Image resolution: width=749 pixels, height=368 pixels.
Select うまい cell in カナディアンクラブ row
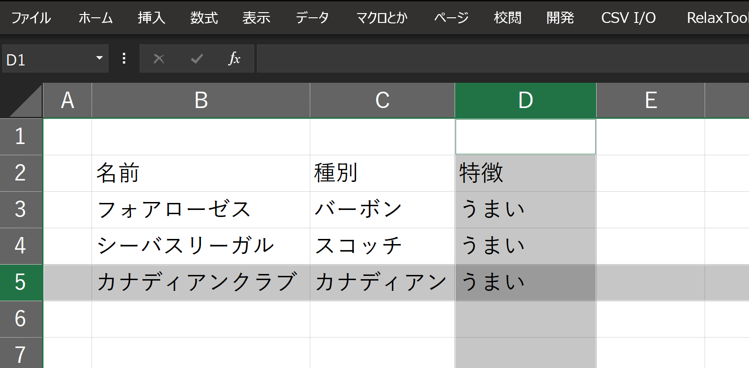tap(526, 282)
